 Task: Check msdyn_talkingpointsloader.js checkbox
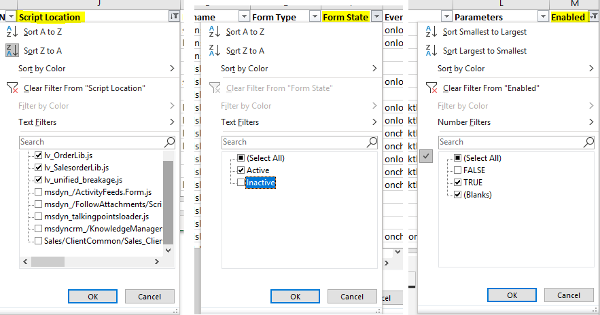tap(38, 217)
